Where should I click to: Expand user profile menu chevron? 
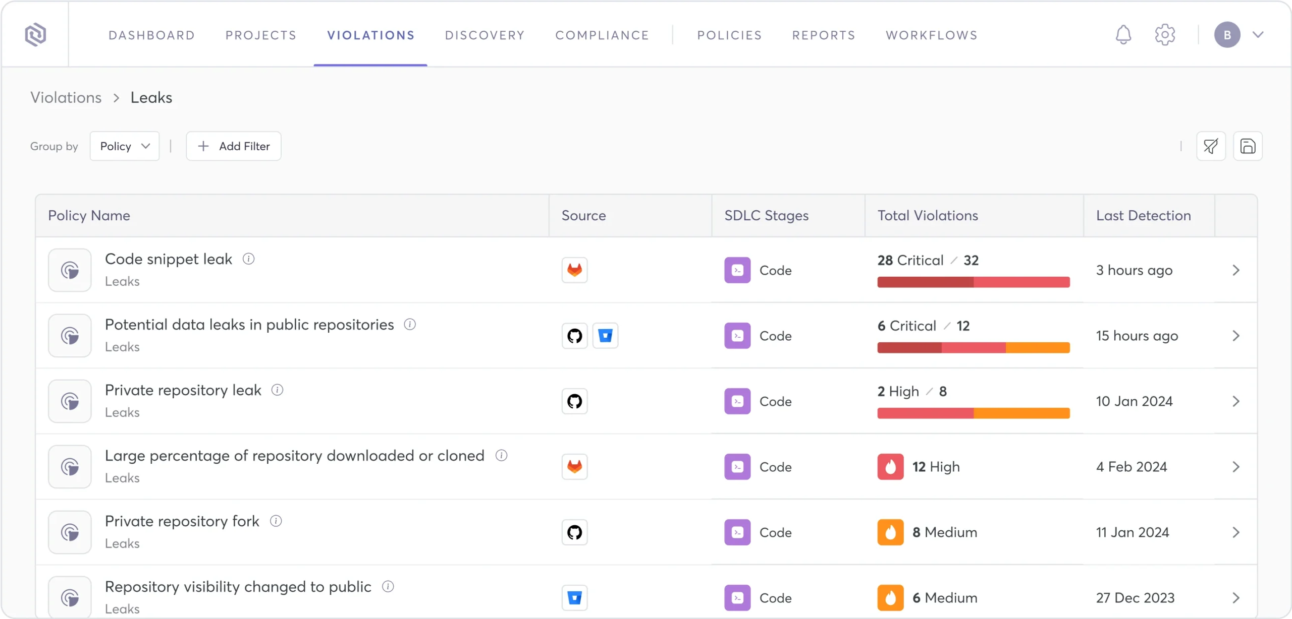pos(1258,35)
